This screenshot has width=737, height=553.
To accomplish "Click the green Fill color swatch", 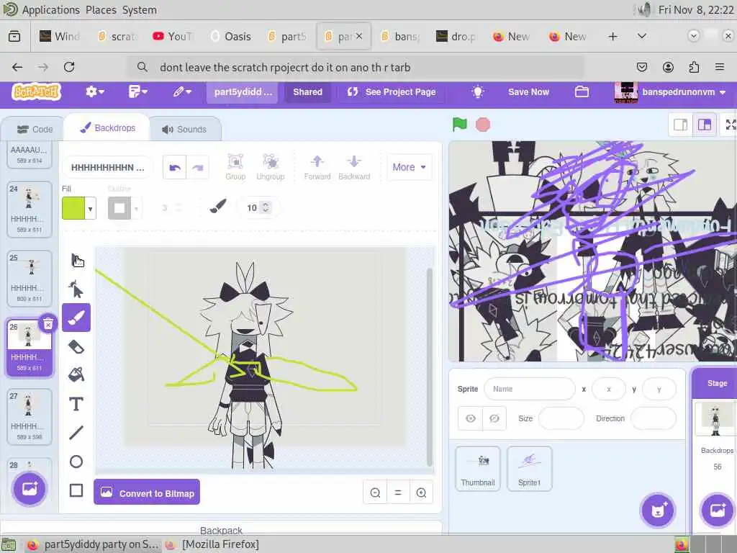I will pos(73,208).
